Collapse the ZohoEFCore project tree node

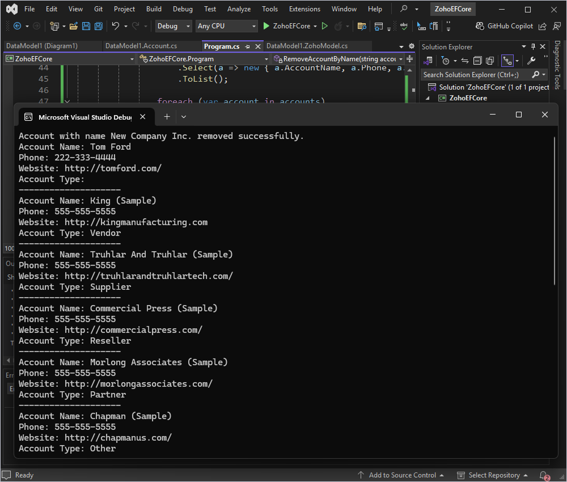click(429, 98)
